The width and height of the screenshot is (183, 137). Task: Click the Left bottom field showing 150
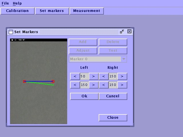(x=84, y=85)
